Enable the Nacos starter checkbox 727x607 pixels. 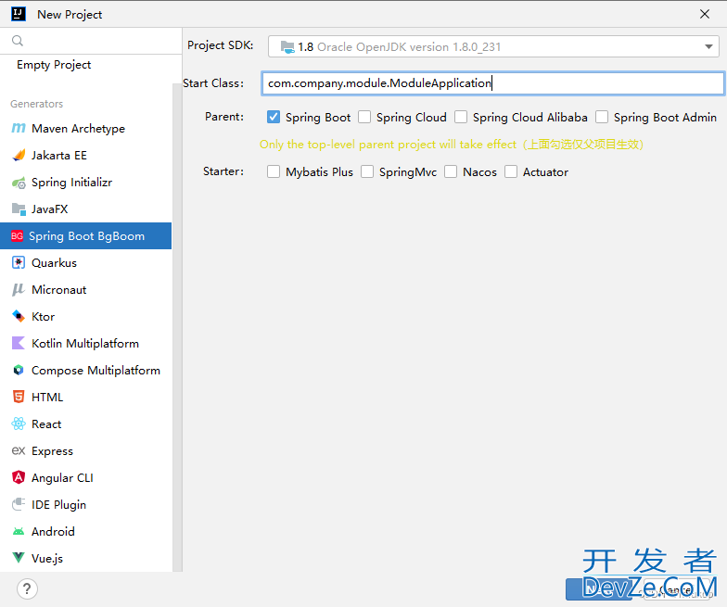451,172
